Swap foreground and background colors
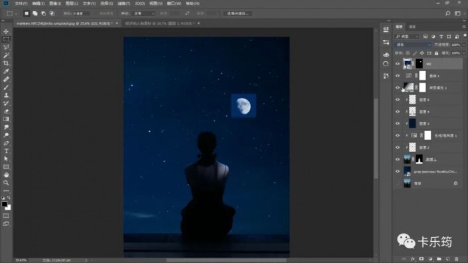 [x=9, y=198]
